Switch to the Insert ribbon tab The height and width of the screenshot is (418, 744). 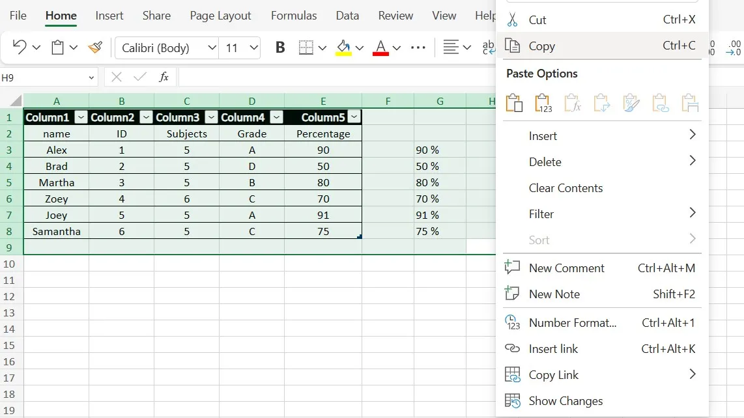coord(109,16)
